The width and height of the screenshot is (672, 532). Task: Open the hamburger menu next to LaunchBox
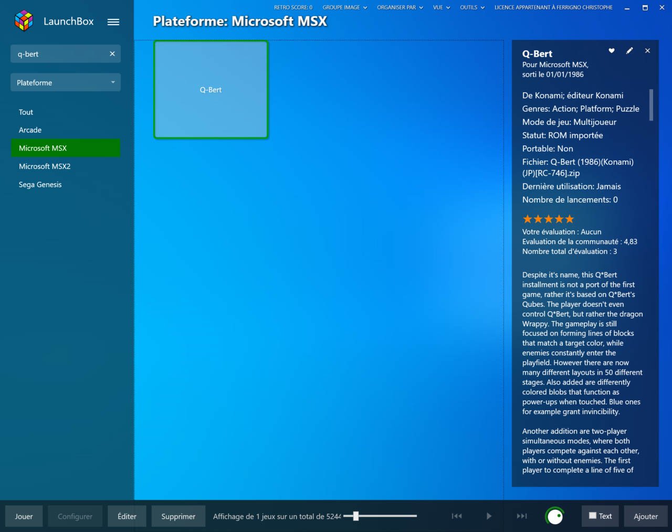113,22
